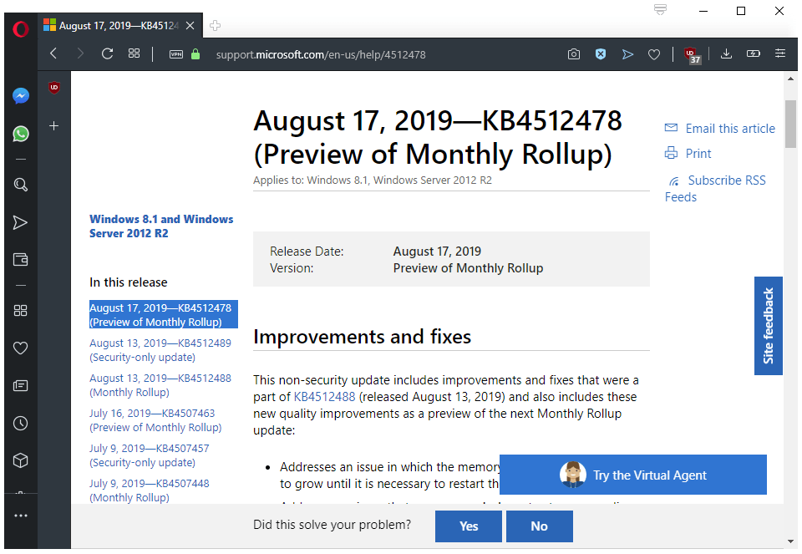Open the Site feedback side tab
Image resolution: width=802 pixels, height=554 pixels.
click(x=769, y=326)
